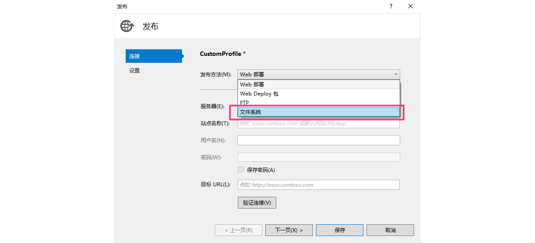Image resolution: width=535 pixels, height=243 pixels.
Task: Click the 密码 input field
Action: pyautogui.click(x=319, y=157)
